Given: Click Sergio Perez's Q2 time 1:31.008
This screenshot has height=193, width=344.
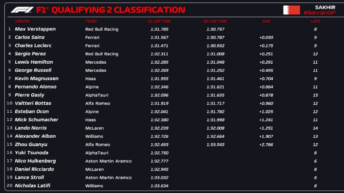Looking at the screenshot, I should (x=216, y=54).
